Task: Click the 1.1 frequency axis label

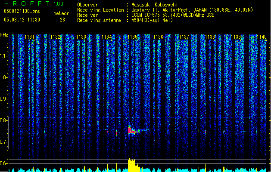Action: [x=4, y=56]
